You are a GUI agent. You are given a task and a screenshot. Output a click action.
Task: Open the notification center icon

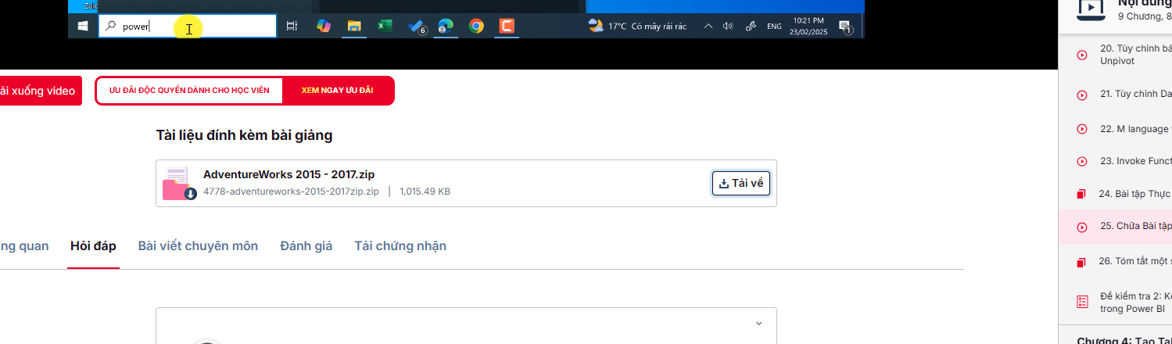[x=845, y=27]
